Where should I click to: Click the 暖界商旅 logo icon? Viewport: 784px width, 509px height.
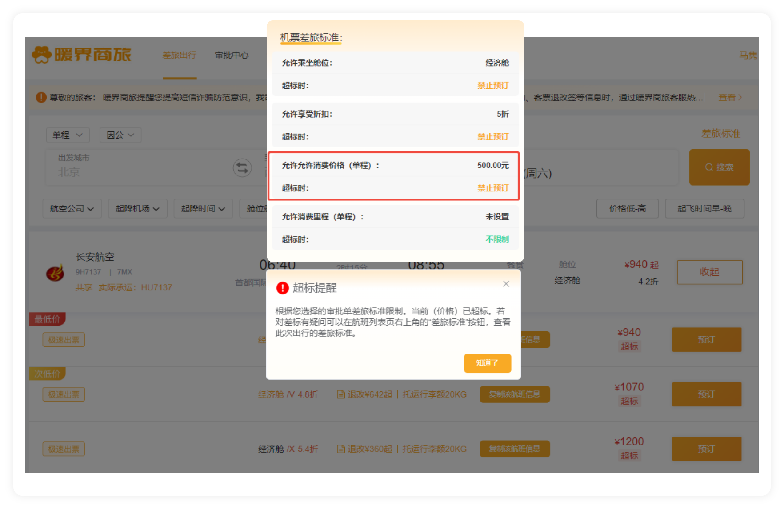click(42, 55)
